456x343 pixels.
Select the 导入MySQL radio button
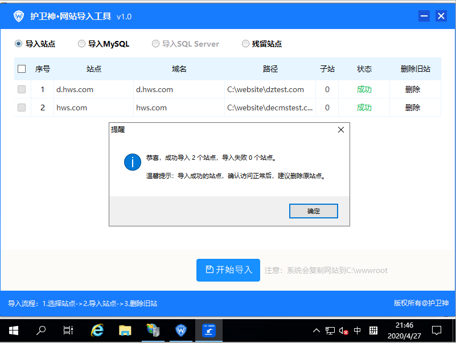82,43
